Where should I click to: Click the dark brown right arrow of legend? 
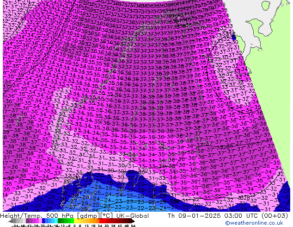click(x=133, y=221)
